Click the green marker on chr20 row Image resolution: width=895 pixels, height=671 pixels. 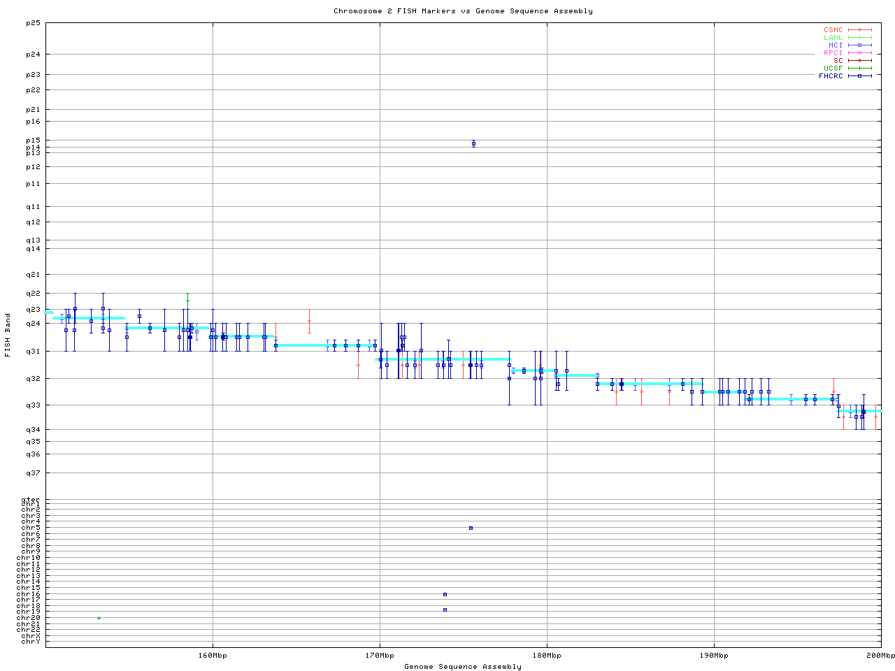coord(99,618)
